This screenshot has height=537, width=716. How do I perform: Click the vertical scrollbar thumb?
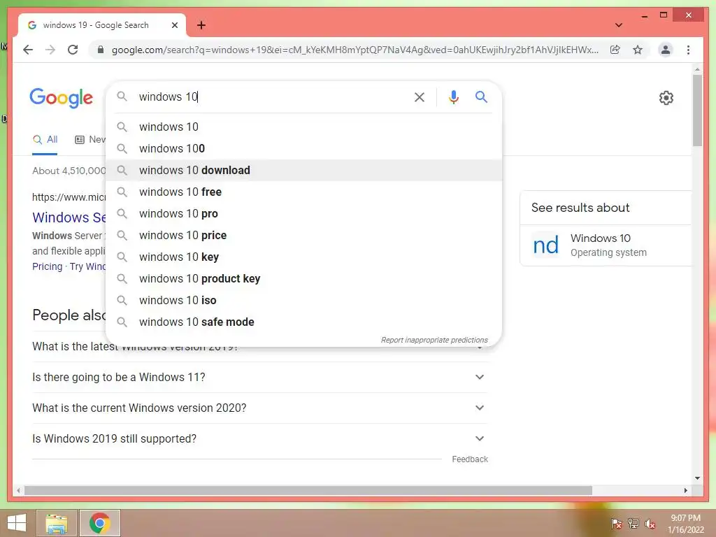pyautogui.click(x=697, y=110)
